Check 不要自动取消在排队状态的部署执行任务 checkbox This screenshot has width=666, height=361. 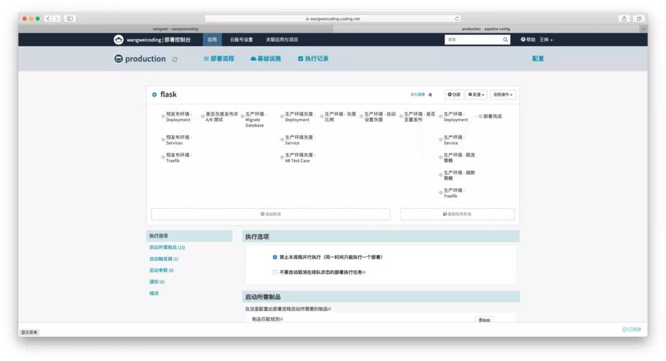(275, 272)
